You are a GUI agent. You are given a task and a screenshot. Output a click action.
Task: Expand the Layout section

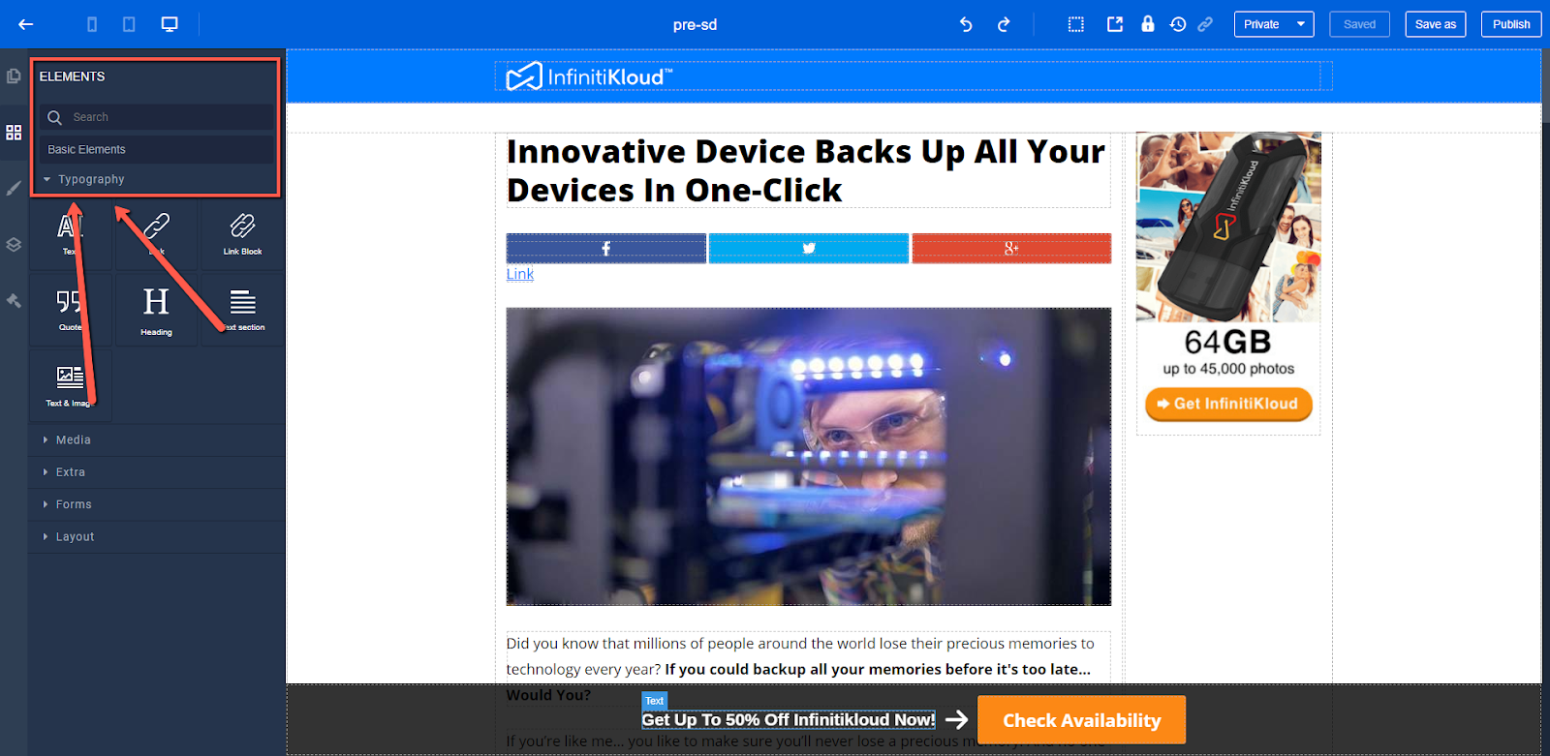coord(156,536)
